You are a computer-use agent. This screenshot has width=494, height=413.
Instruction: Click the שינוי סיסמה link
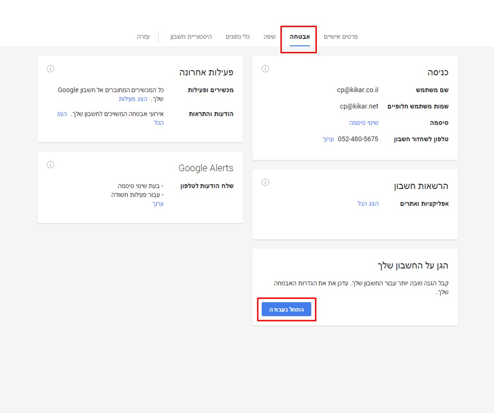(x=363, y=123)
